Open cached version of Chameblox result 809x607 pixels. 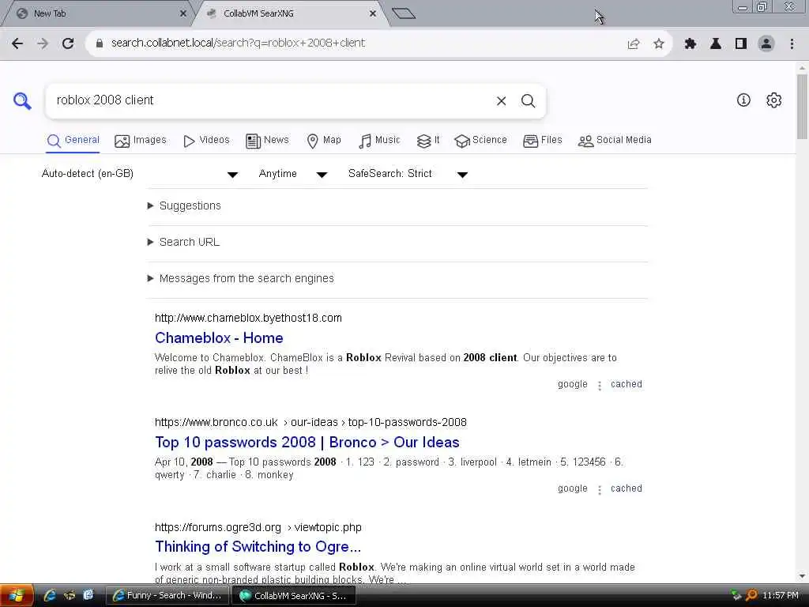627,385
